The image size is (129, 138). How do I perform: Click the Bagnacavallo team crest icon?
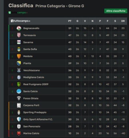(19, 28)
